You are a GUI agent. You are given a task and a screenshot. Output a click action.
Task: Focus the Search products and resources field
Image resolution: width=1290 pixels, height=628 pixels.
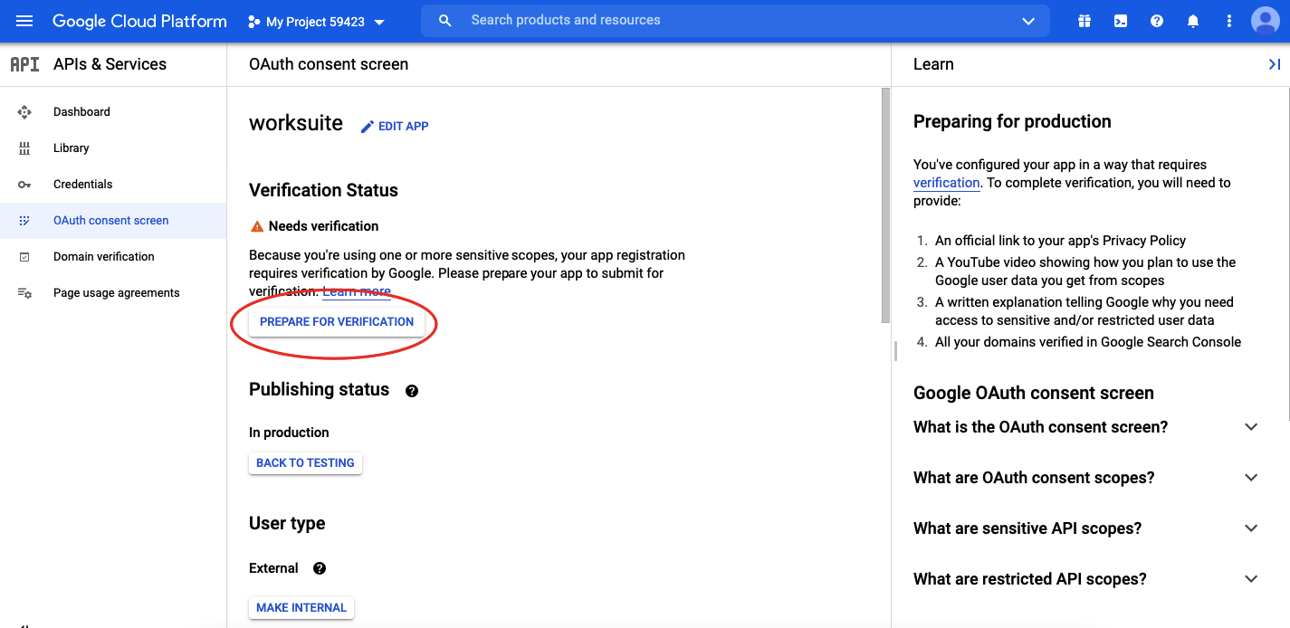(x=735, y=21)
